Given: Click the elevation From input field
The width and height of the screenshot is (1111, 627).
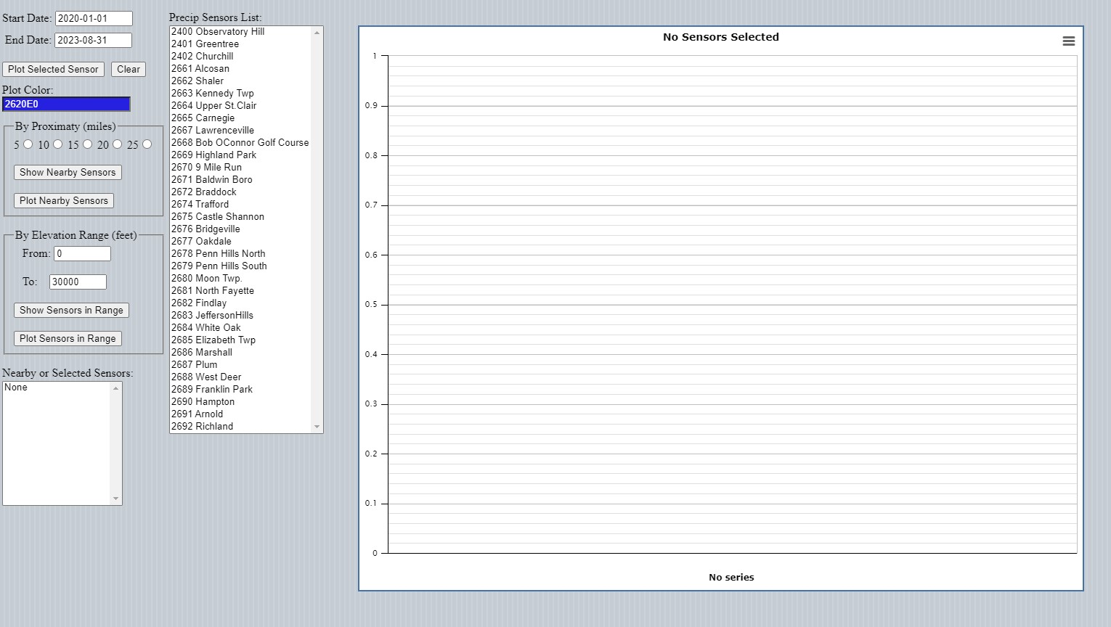Looking at the screenshot, I should 82,254.
